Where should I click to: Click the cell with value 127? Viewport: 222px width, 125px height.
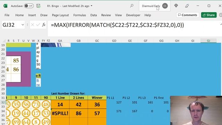point(119,102)
